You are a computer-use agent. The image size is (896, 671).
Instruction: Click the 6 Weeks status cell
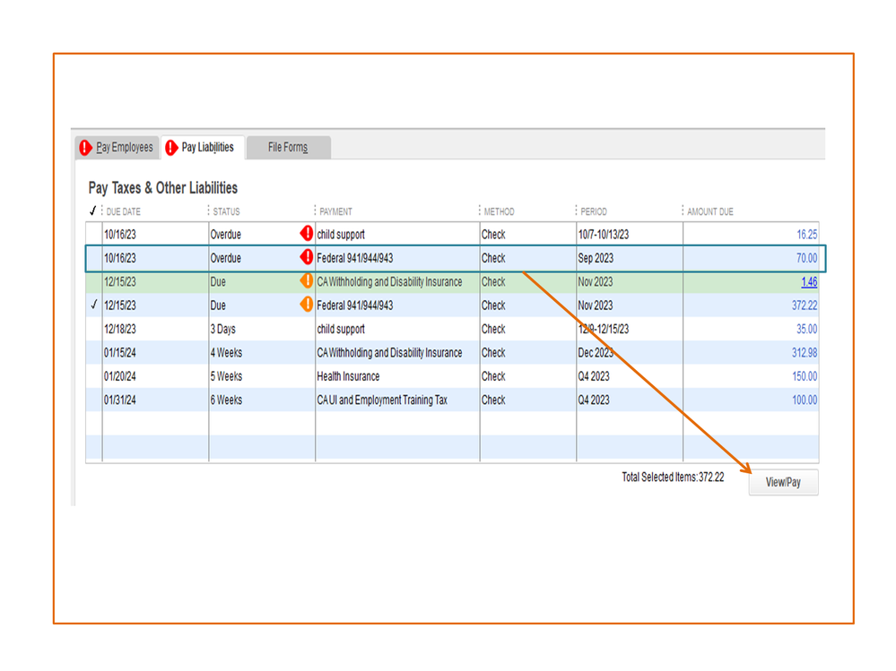(262, 400)
